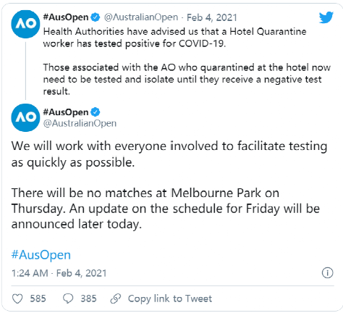Open the lower AO profile avatar
This screenshot has height=313, width=343.
coord(25,118)
